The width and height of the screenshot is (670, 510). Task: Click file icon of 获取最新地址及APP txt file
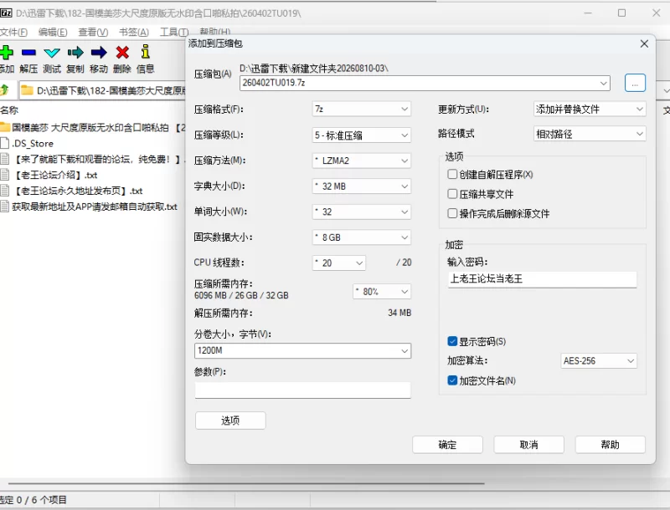(5, 207)
